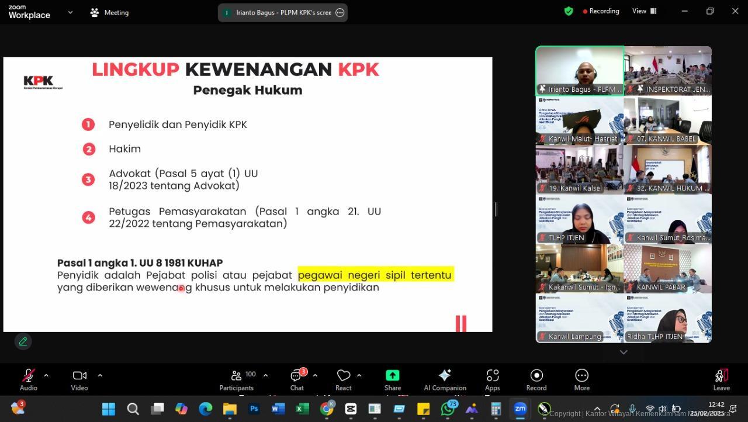Screen dimensions: 748x422
Task: Open Google Chrome from taskbar
Action: [327, 409]
